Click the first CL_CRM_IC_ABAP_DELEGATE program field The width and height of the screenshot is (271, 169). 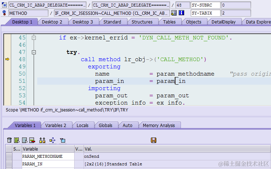[x=47, y=5]
